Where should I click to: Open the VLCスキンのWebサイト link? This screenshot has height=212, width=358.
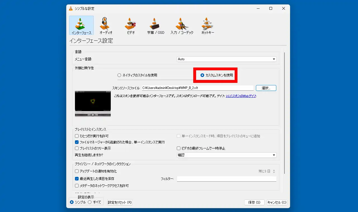(x=241, y=96)
